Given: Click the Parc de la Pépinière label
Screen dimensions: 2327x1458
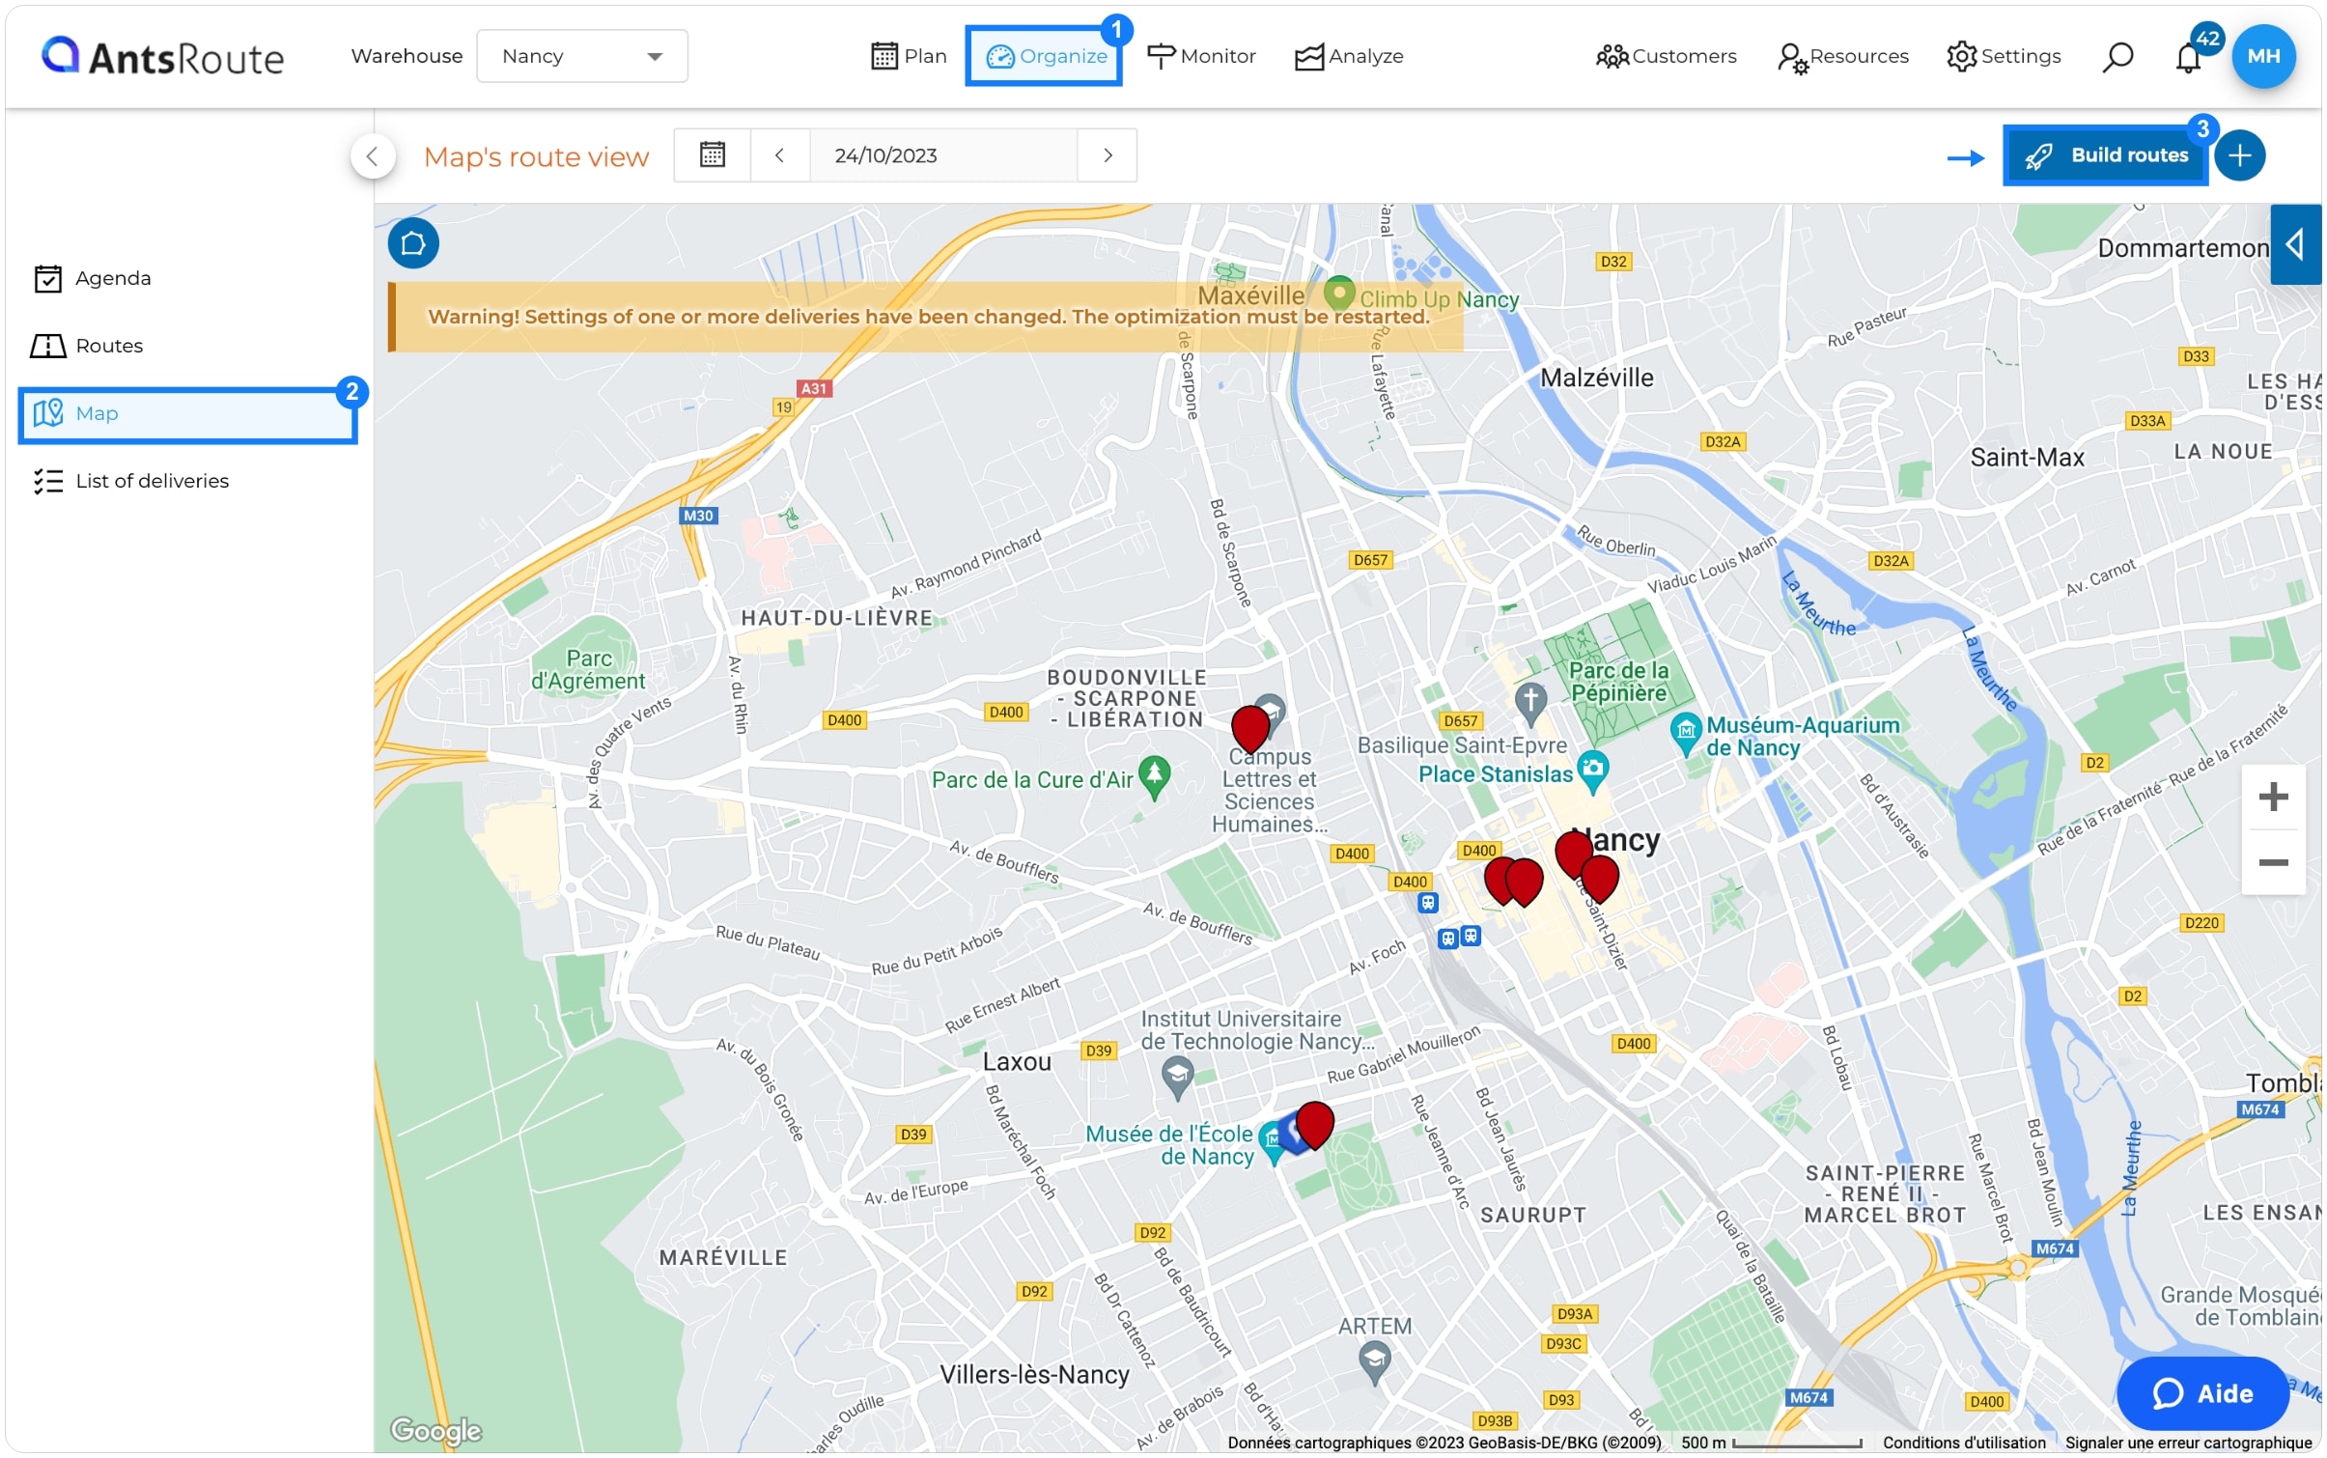Looking at the screenshot, I should [x=1618, y=681].
